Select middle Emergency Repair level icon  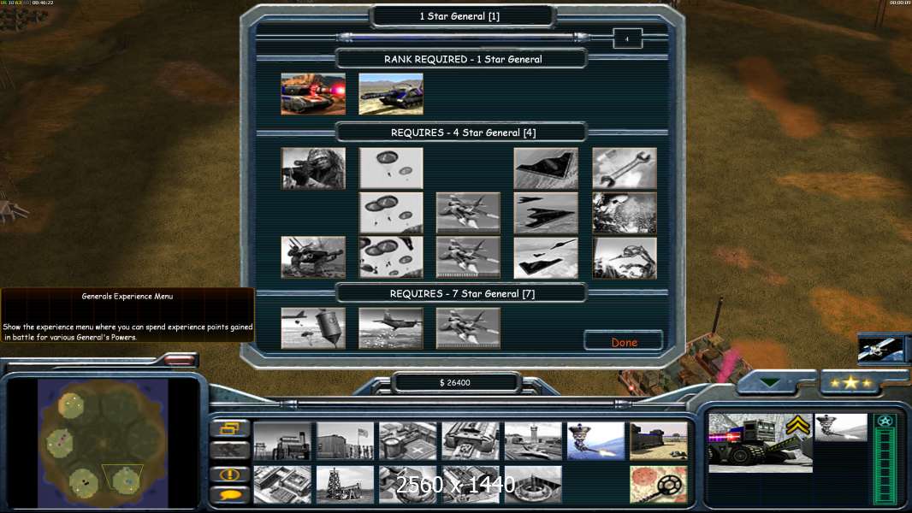624,213
